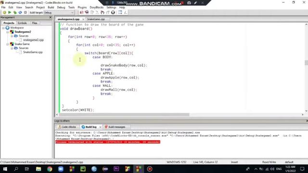308x173 pixels.
Task: Click the blue Rebuild icon
Action: (x=20, y=12)
